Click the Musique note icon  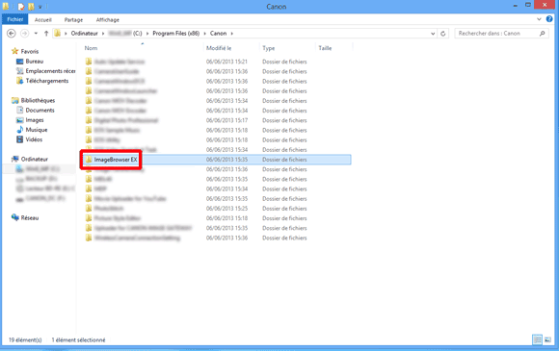20,130
